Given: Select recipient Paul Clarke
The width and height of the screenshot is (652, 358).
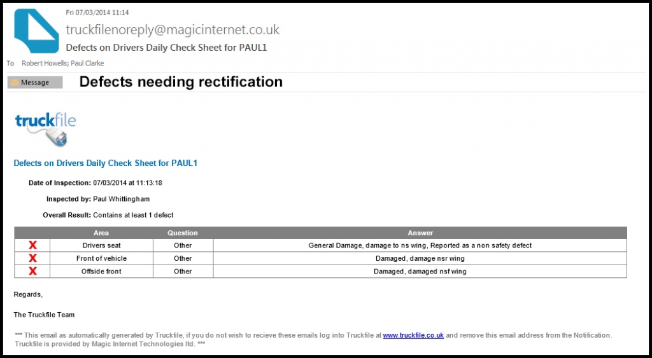Looking at the screenshot, I should click(87, 63).
